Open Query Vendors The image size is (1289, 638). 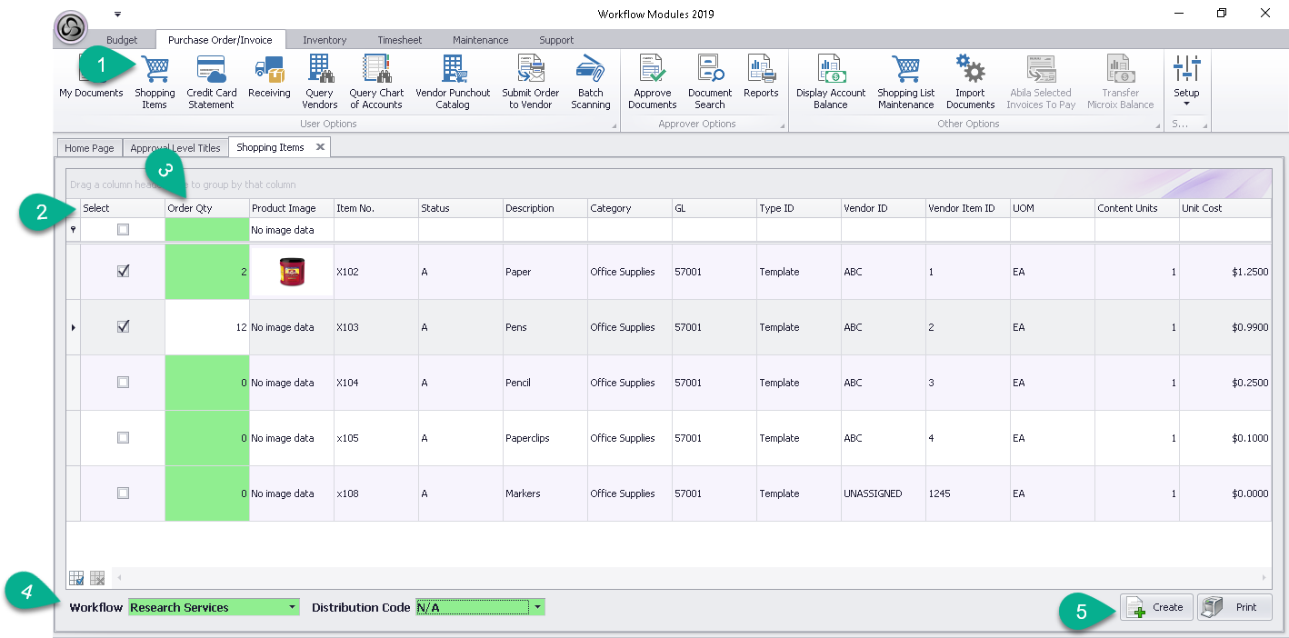319,82
